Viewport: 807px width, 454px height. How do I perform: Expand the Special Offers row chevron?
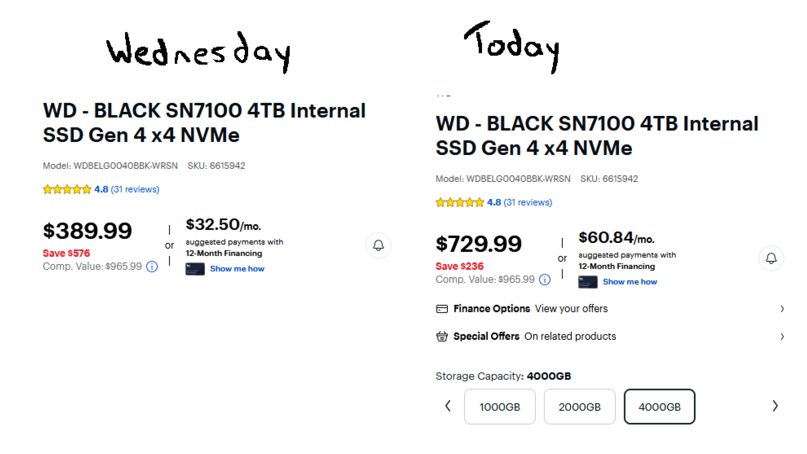(x=782, y=336)
